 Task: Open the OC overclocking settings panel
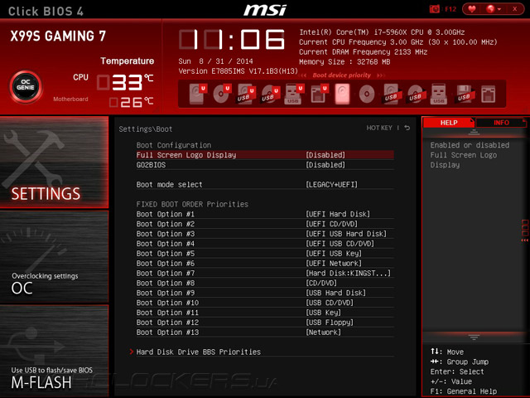[54, 256]
